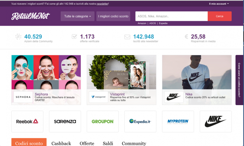Click the 25,58 Risparmiati in media figure

198,37
